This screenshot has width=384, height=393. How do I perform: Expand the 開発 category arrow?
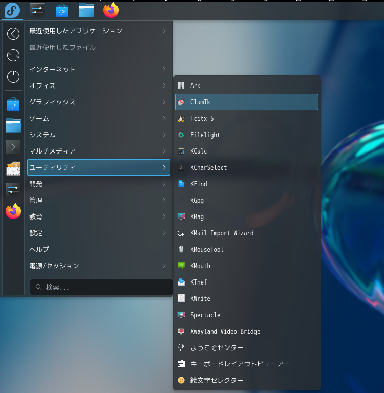pyautogui.click(x=164, y=184)
